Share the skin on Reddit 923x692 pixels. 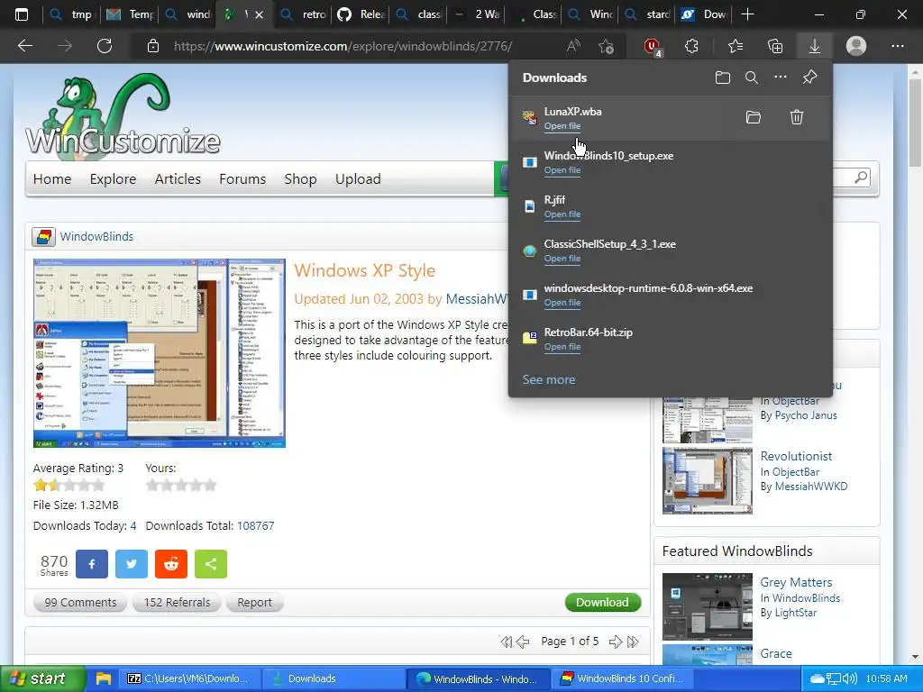point(171,564)
